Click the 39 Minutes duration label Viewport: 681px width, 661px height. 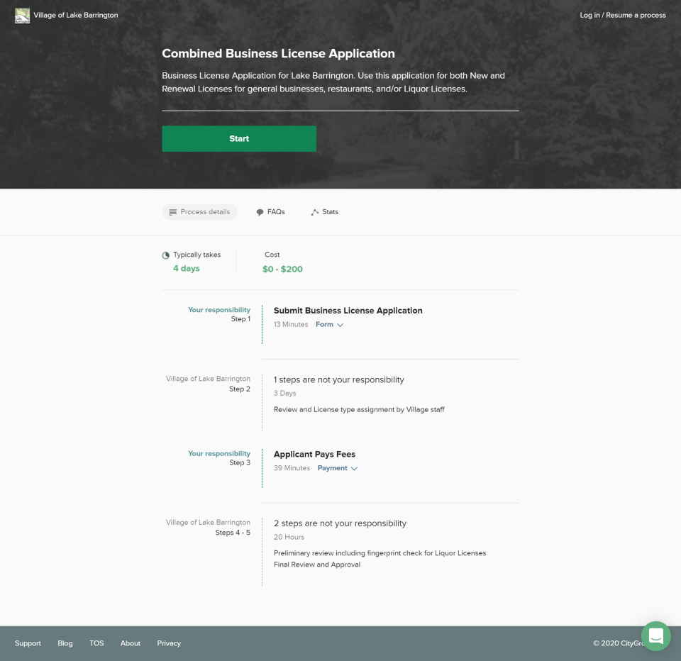point(292,468)
